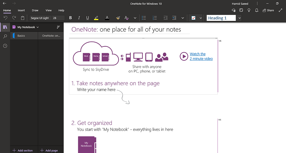
Task: Open the search magnifier in sidebar
Action: [5, 36]
